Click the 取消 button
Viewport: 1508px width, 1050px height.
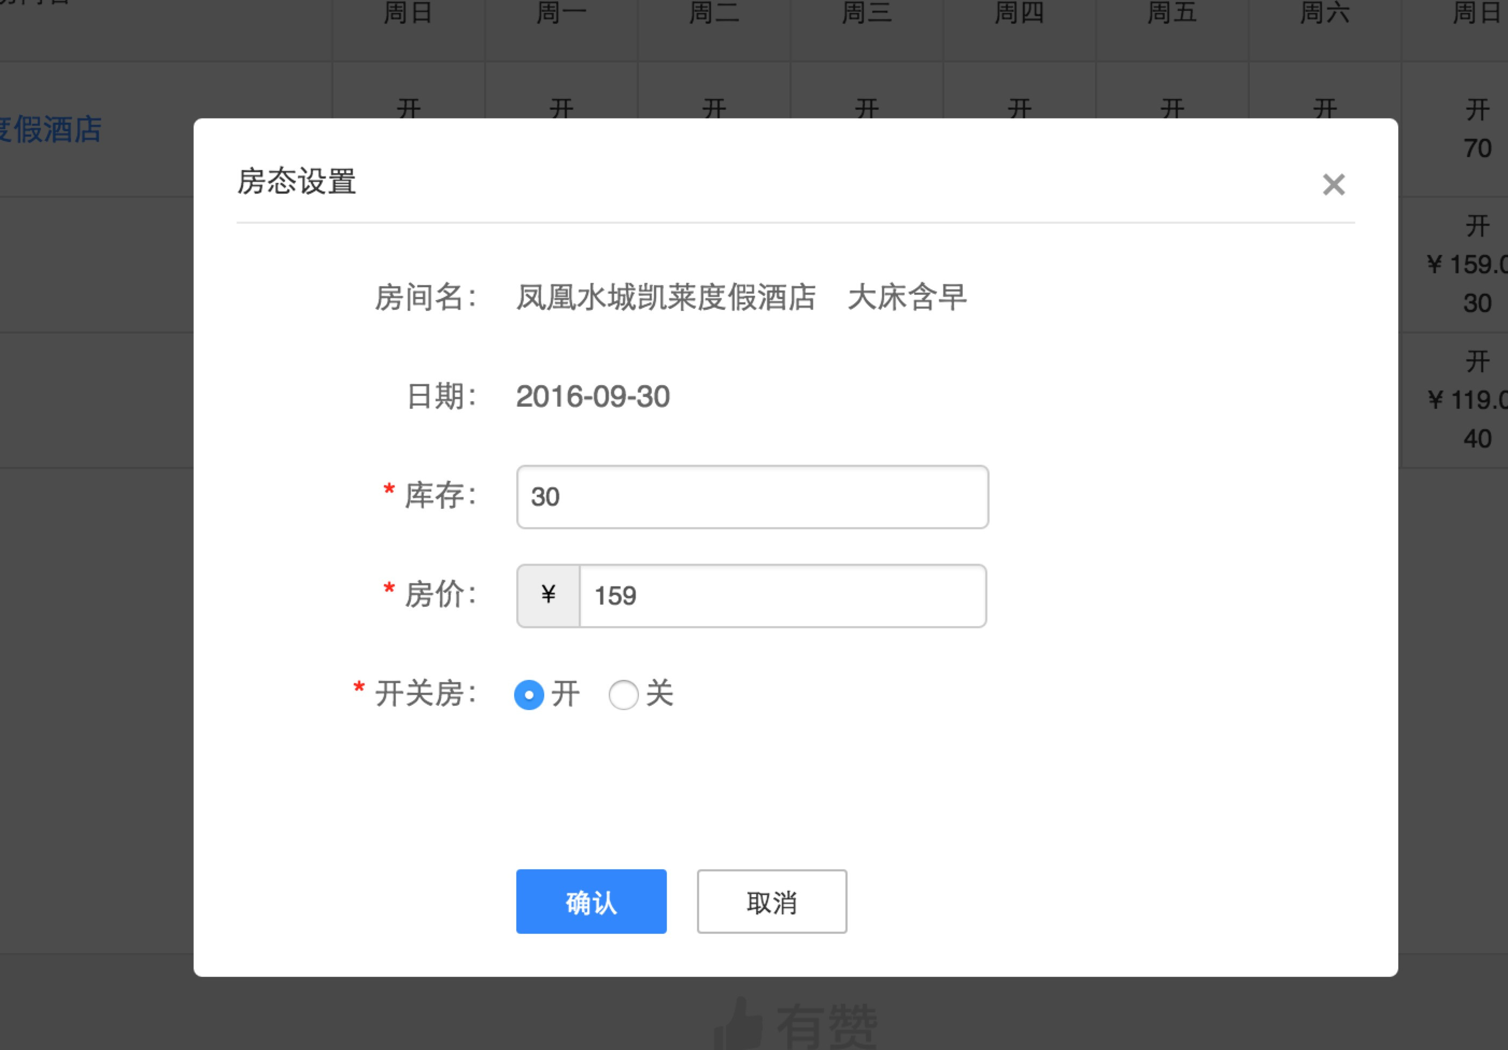click(772, 902)
